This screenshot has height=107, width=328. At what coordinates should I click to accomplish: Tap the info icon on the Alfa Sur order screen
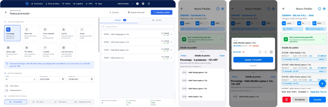pyautogui.click(x=319, y=9)
